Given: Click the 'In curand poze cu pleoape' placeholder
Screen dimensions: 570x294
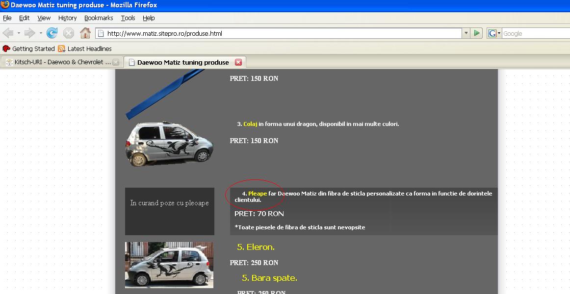Looking at the screenshot, I should [x=170, y=211].
